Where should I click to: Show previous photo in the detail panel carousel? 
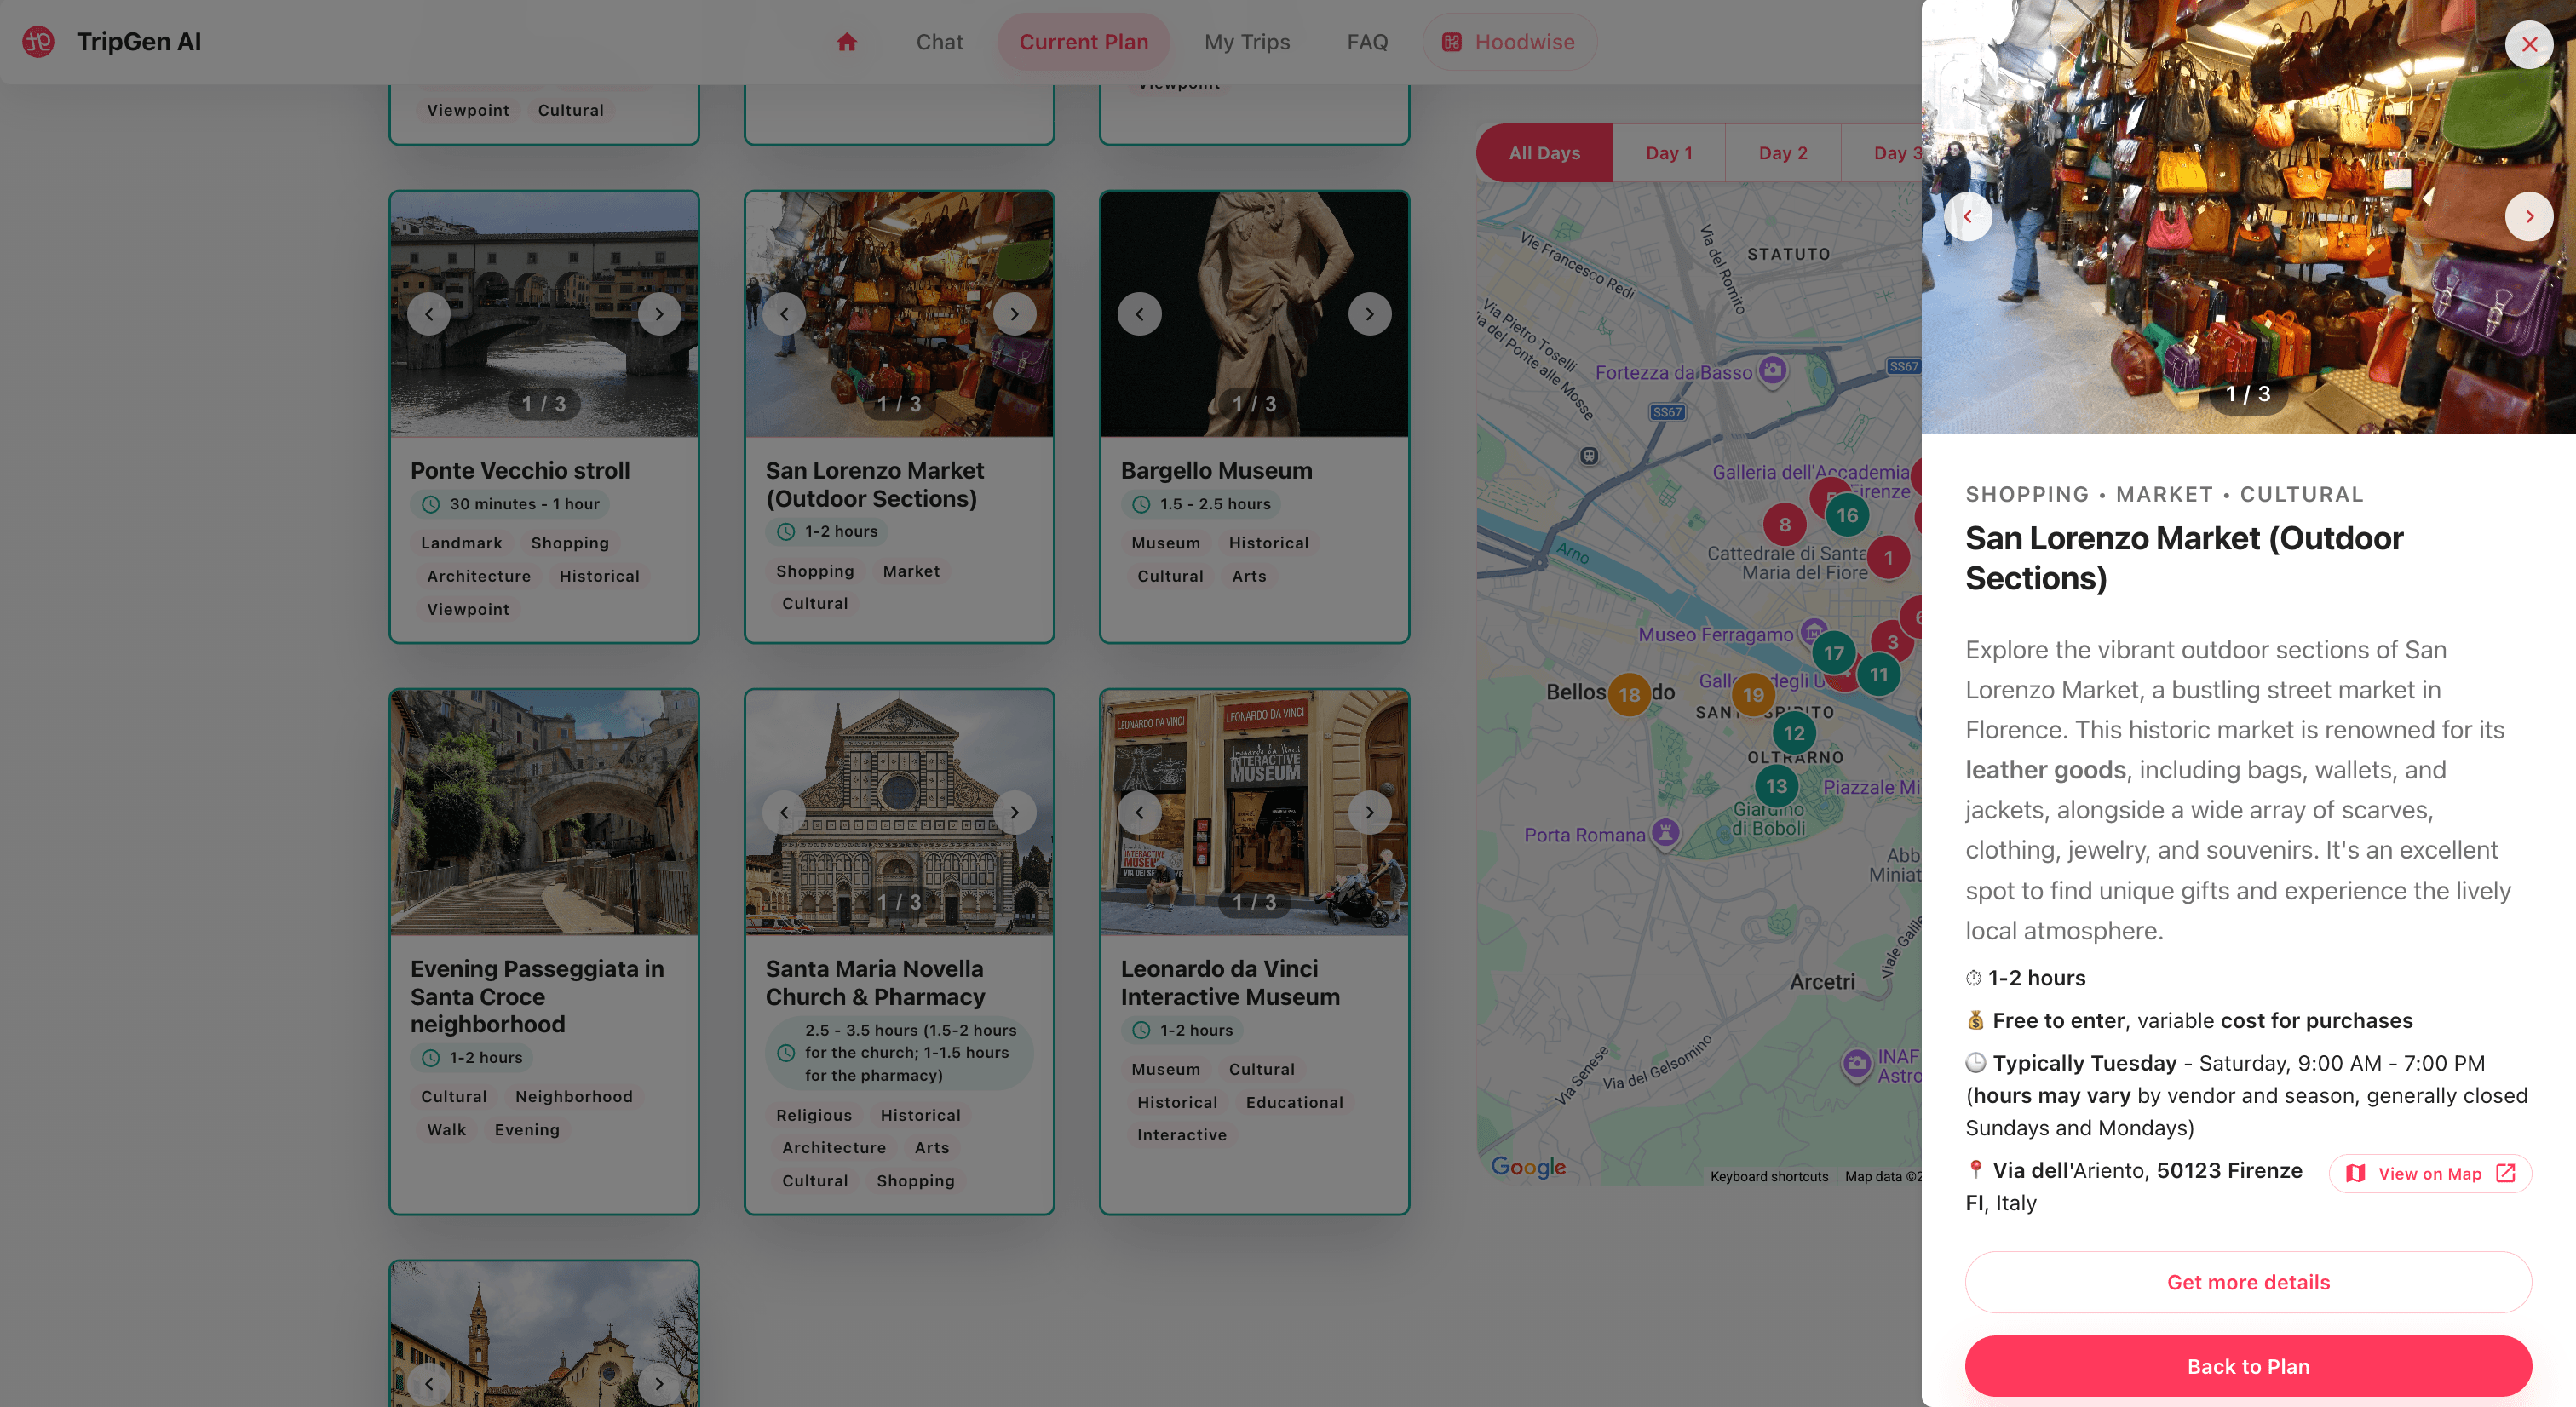1968,216
